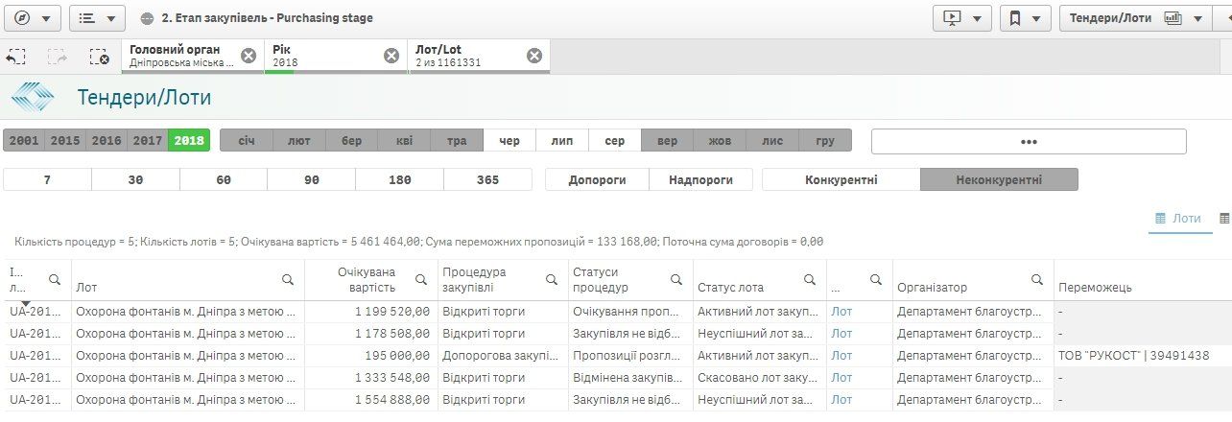
Task: Select month гру
Action: click(x=825, y=140)
